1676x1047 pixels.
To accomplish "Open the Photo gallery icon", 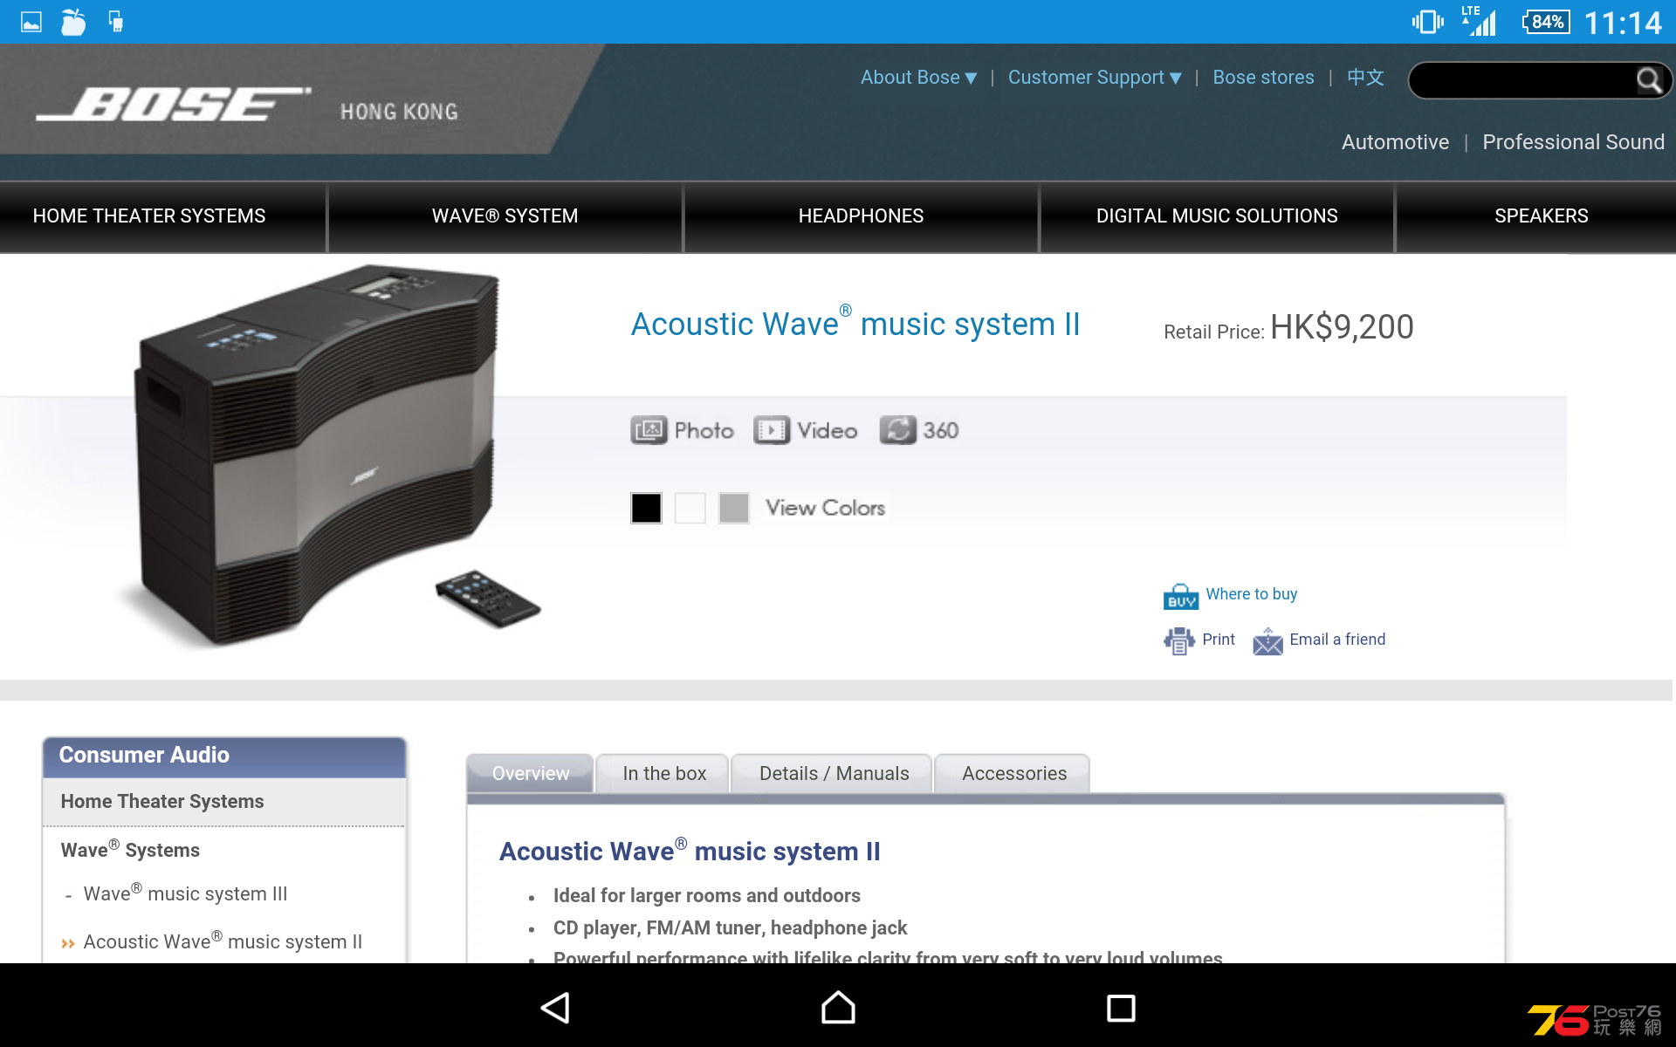I will tap(649, 430).
